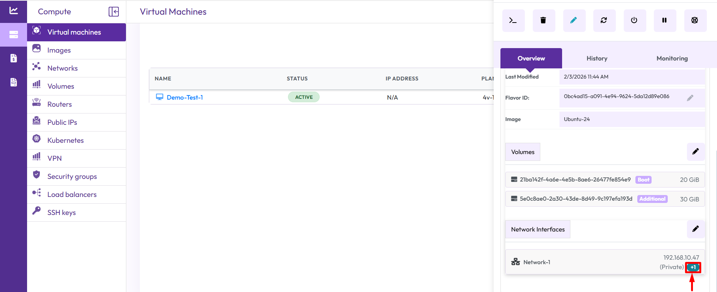This screenshot has width=717, height=292.
Task: Collapse the Compute sidebar panel
Action: pos(114,12)
